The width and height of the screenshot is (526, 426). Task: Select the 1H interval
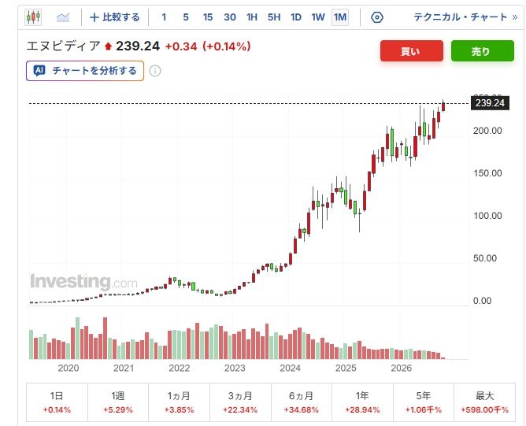252,17
